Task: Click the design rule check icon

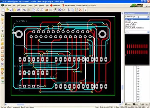Action: [2, 73]
